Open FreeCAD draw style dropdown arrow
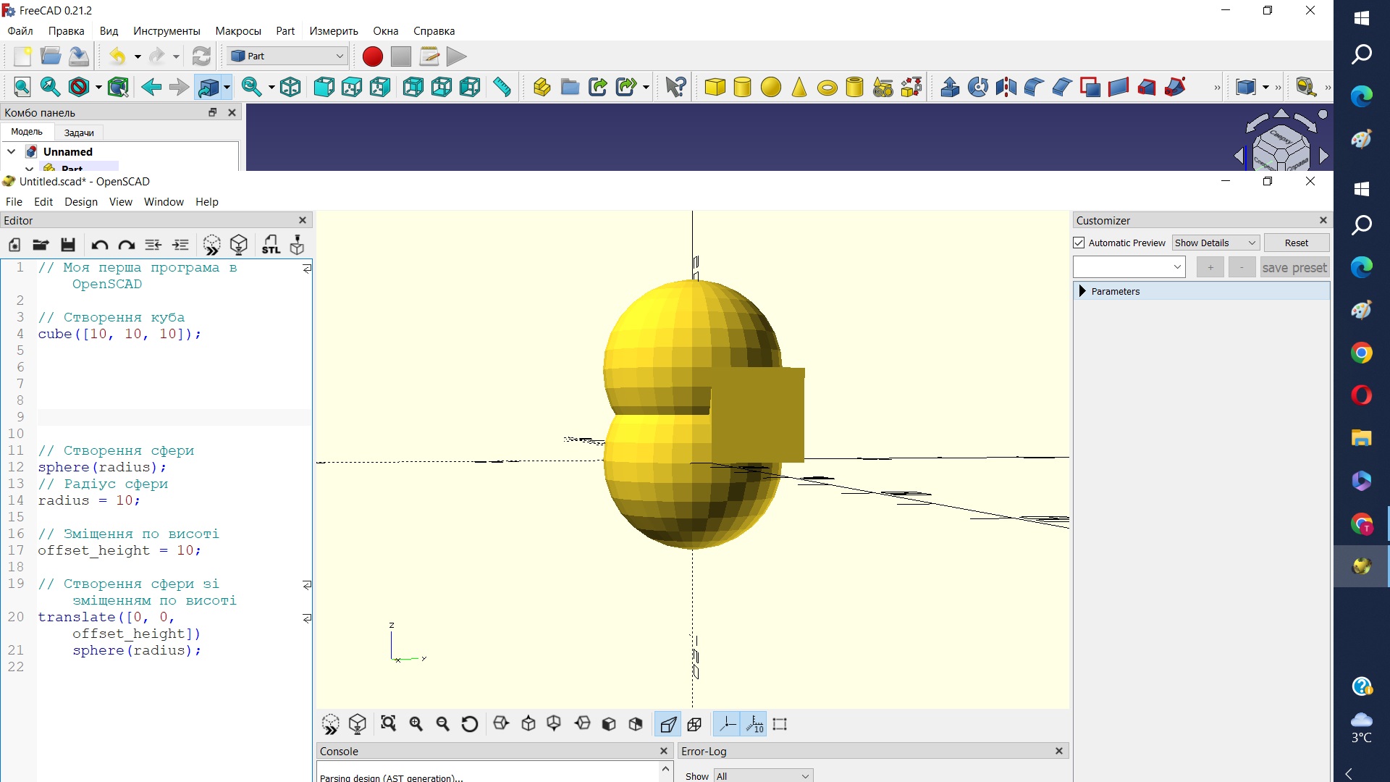The width and height of the screenshot is (1390, 782). tap(98, 88)
